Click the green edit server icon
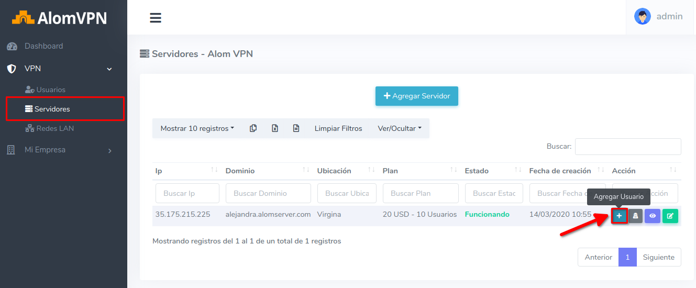The height and width of the screenshot is (288, 696). (670, 216)
